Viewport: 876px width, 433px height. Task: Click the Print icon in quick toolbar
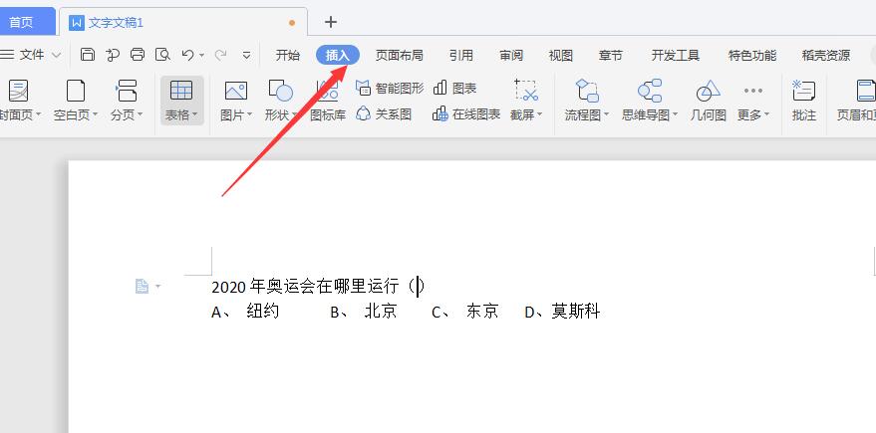coord(138,55)
